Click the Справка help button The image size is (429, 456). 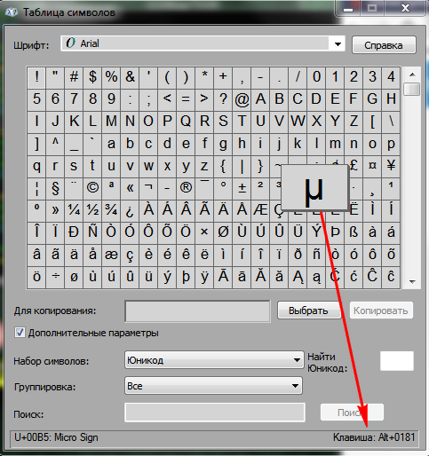tap(384, 45)
